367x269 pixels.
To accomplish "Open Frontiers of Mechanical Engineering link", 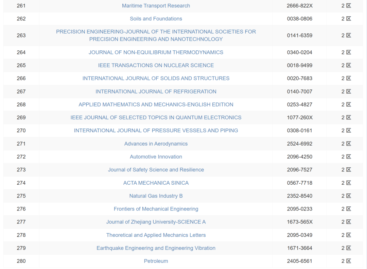I will click(x=156, y=209).
